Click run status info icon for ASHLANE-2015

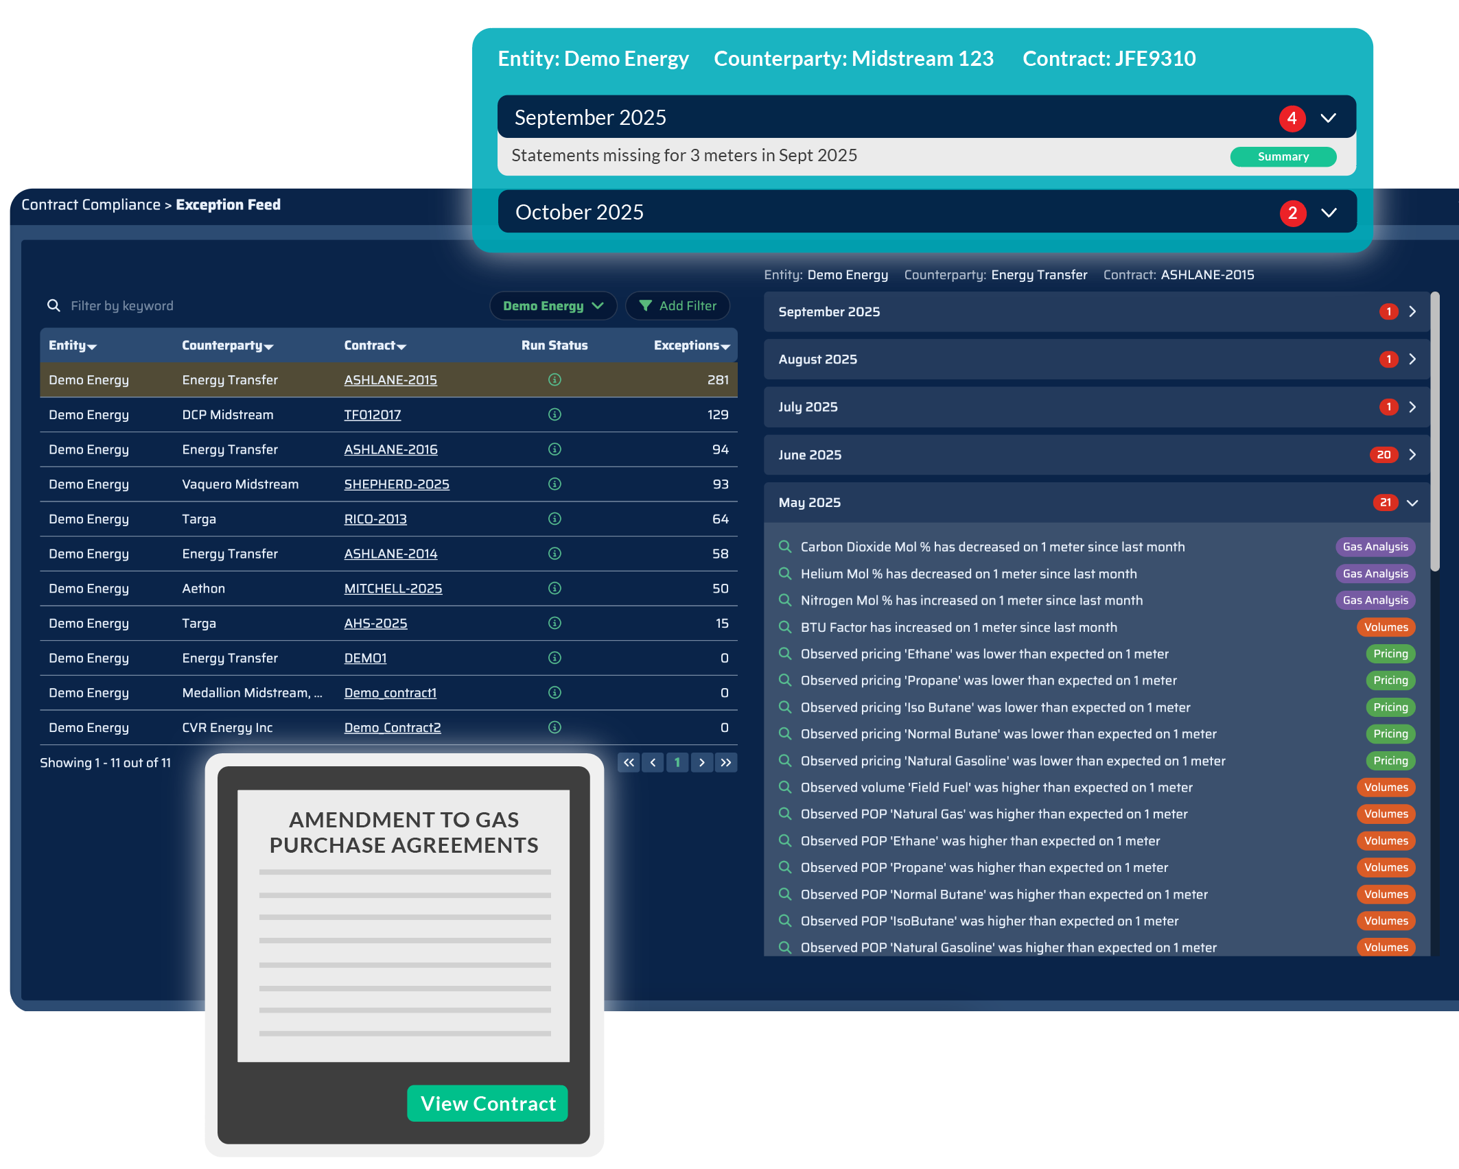click(555, 379)
